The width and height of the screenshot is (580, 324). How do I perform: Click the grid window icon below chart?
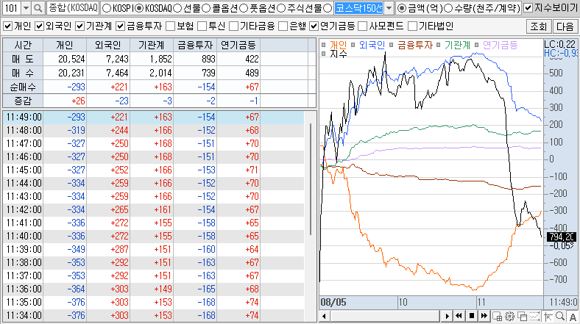(497, 316)
